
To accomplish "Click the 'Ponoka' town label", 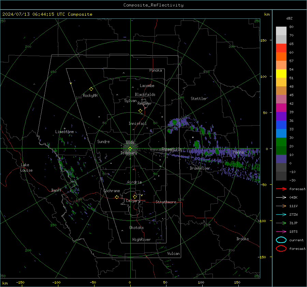I will tap(156, 70).
